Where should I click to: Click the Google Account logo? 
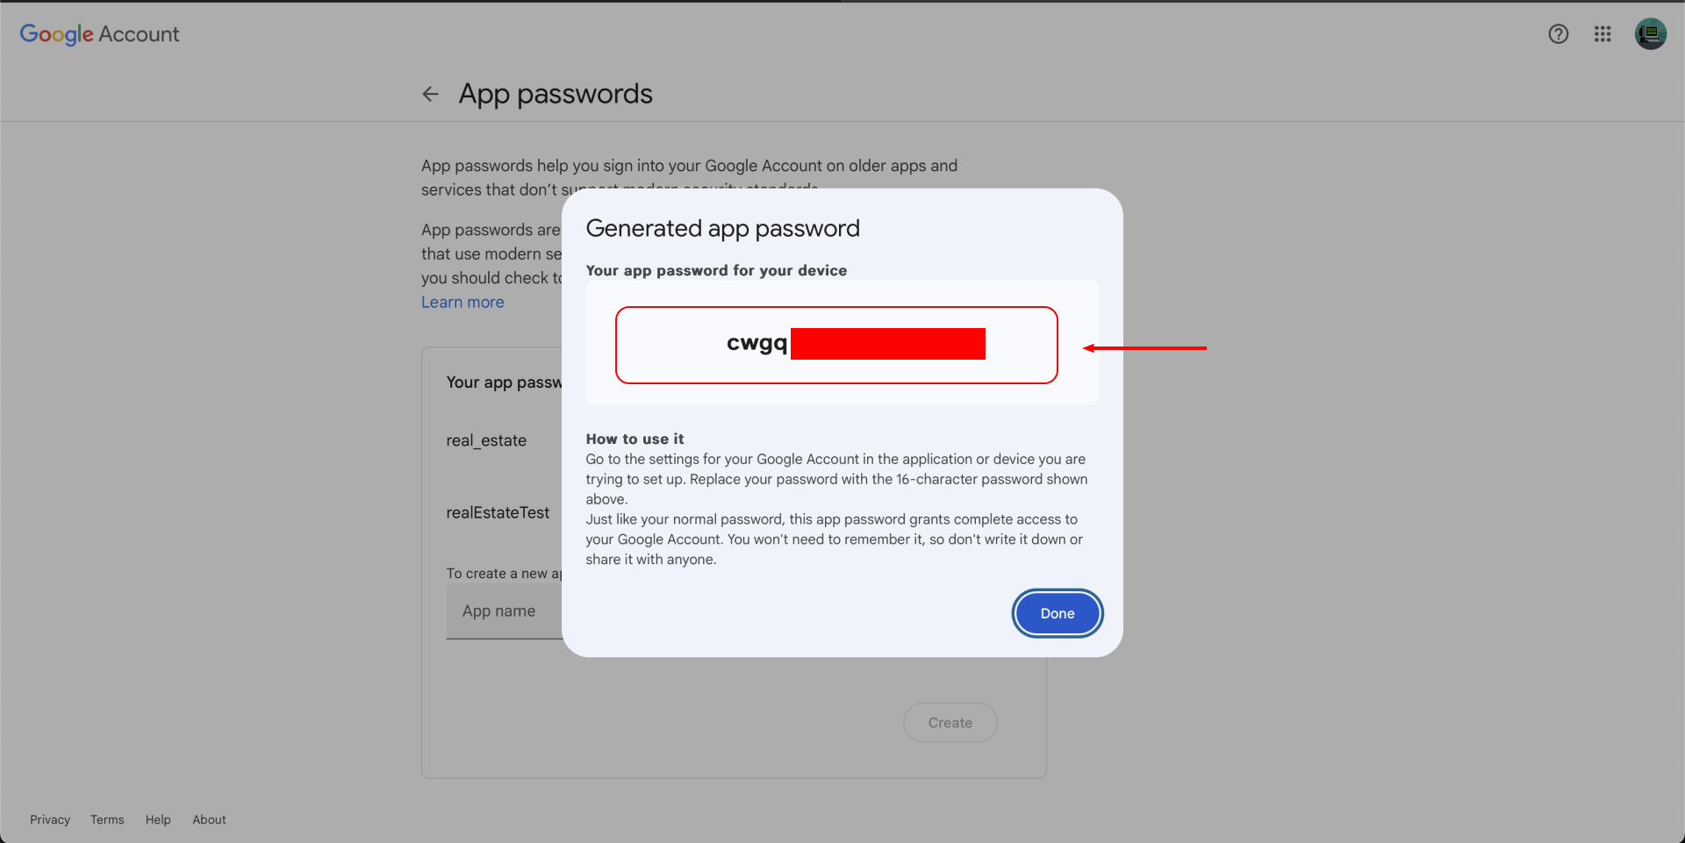point(99,34)
